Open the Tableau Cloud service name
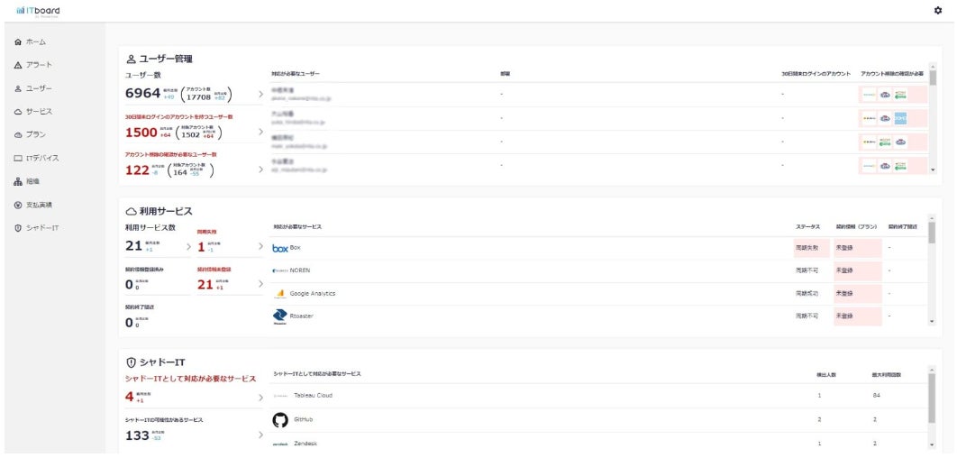 tap(313, 396)
